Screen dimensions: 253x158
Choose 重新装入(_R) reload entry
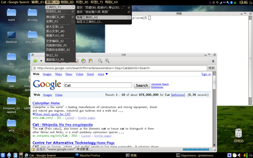click(60, 59)
